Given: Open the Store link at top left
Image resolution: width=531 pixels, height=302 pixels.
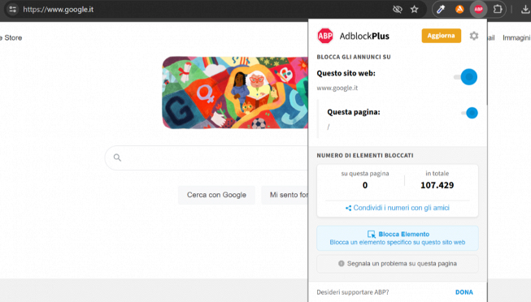Looking at the screenshot, I should pyautogui.click(x=11, y=38).
